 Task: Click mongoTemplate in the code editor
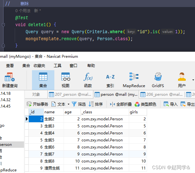coord(42,39)
